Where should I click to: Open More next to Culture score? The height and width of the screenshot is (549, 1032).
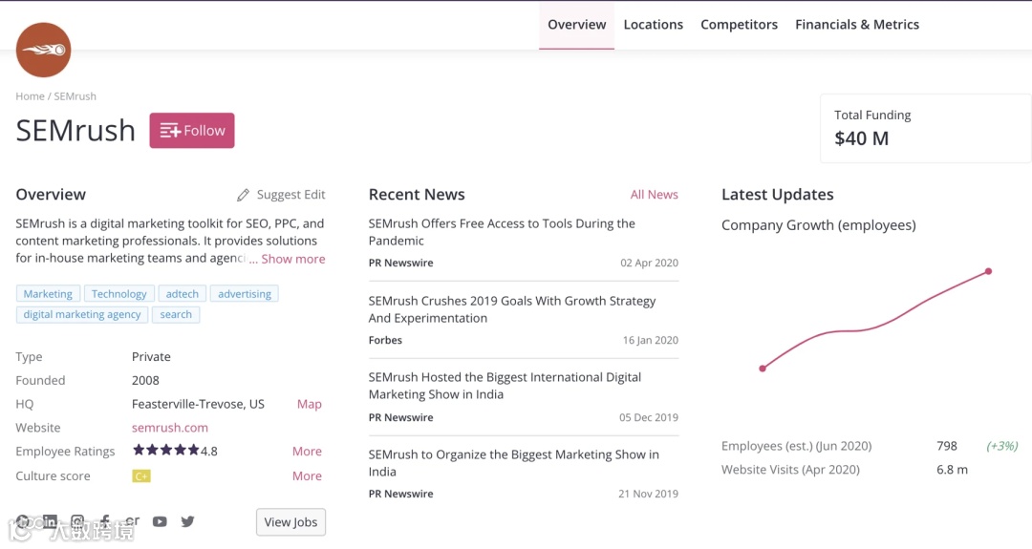pos(307,476)
